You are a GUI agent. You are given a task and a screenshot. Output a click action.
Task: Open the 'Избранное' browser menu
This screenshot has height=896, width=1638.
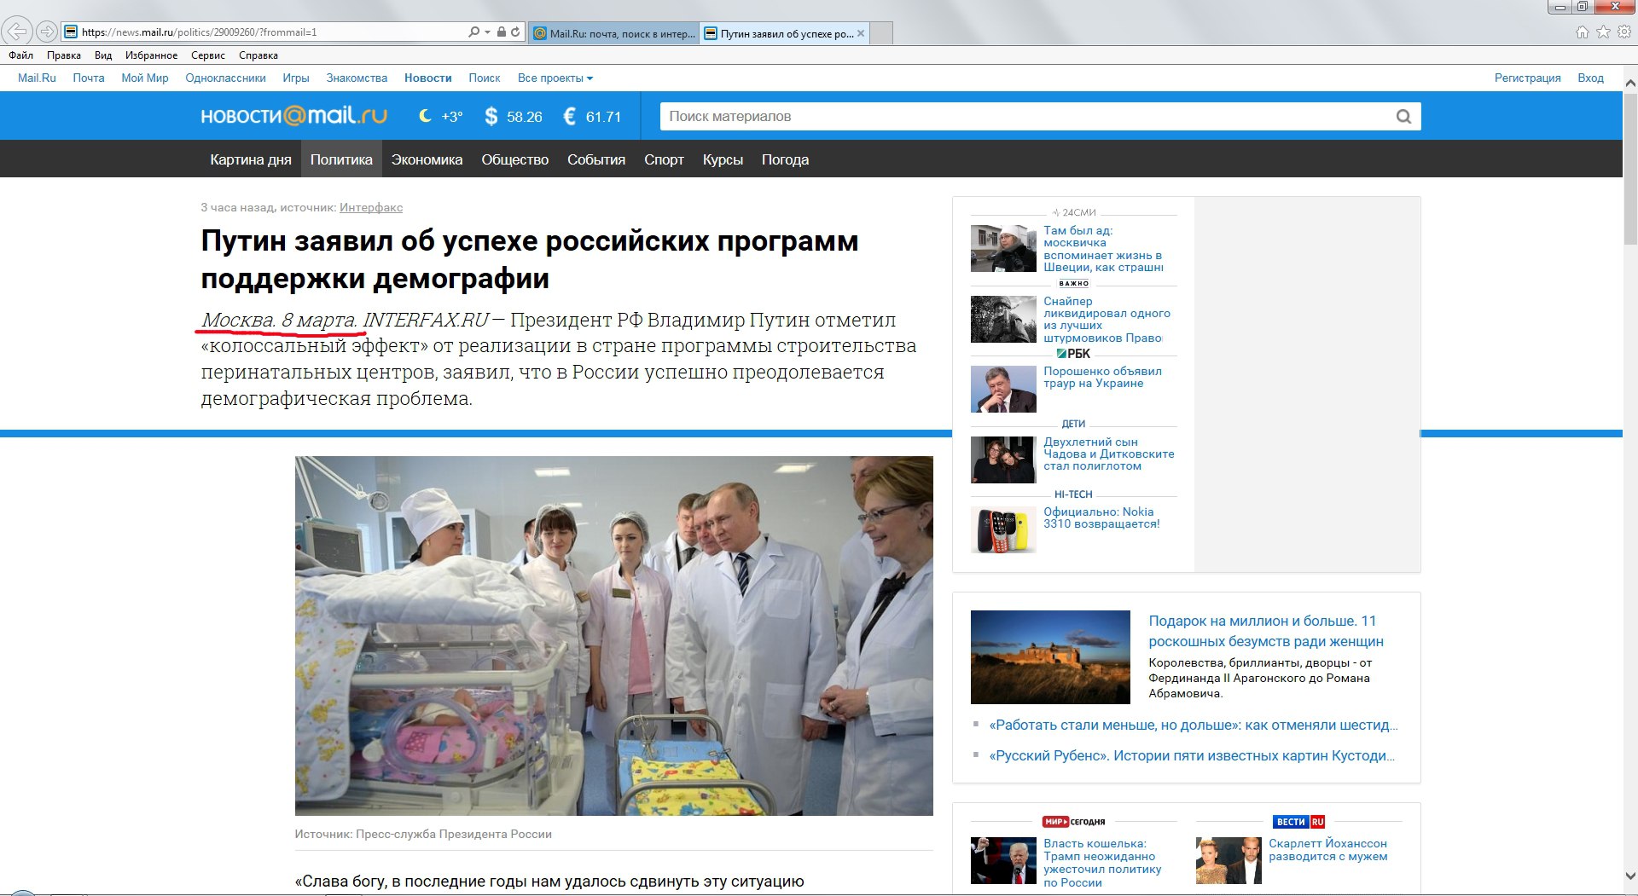151,55
